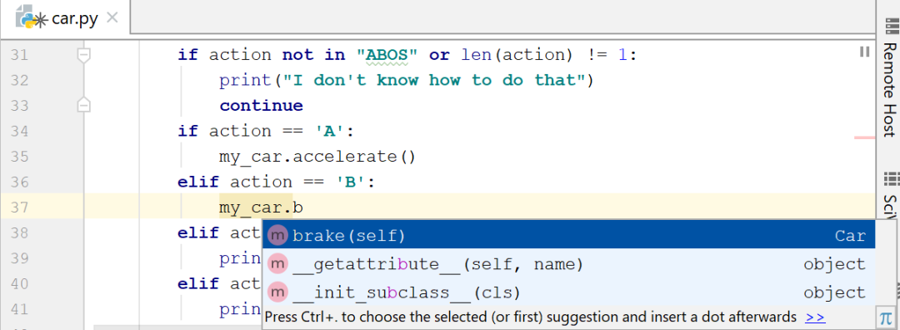Image resolution: width=900 pixels, height=330 pixels.
Task: Click the method icon beside __init_subclass__
Action: click(277, 292)
